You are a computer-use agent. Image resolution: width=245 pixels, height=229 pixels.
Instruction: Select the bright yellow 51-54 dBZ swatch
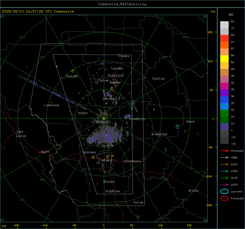click(224, 59)
